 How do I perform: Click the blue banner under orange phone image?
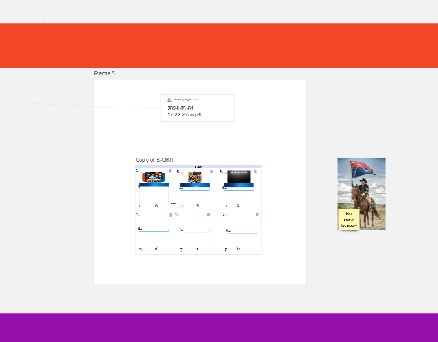[x=154, y=185]
